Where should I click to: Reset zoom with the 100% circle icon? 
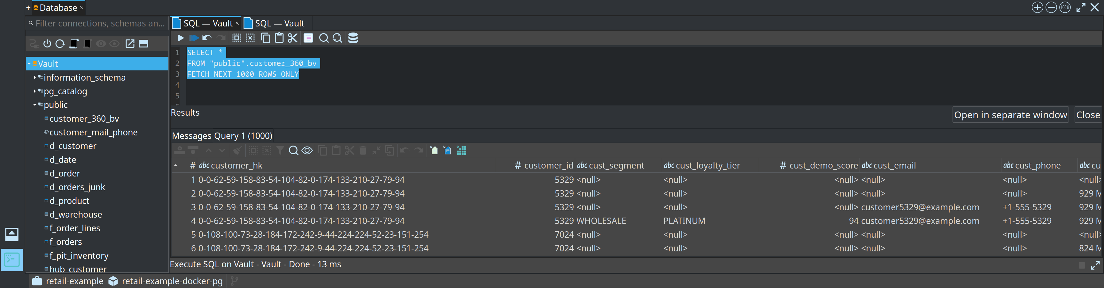[x=1065, y=7]
